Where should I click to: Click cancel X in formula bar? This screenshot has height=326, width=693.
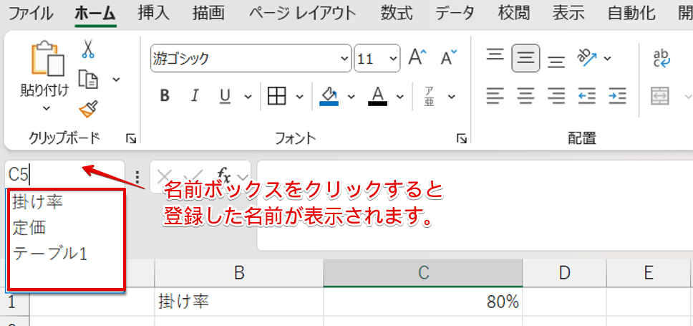165,176
